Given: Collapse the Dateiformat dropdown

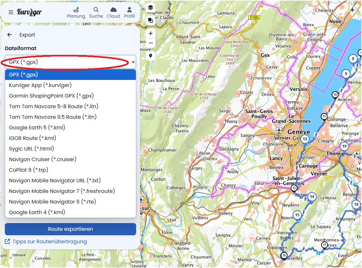Looking at the screenshot, I should (70, 62).
